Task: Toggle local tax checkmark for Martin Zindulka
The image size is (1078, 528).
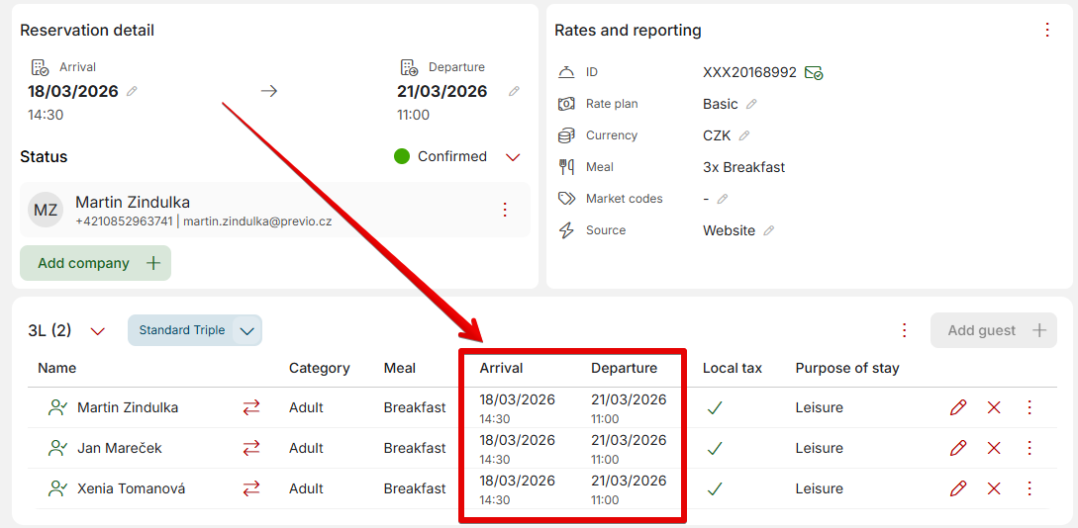Action: [x=715, y=407]
